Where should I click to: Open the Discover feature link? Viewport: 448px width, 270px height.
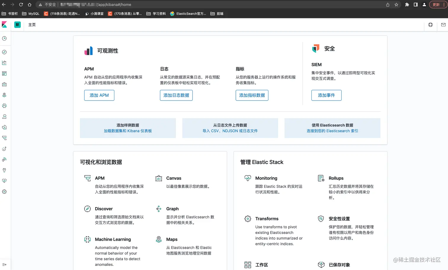pos(104,209)
